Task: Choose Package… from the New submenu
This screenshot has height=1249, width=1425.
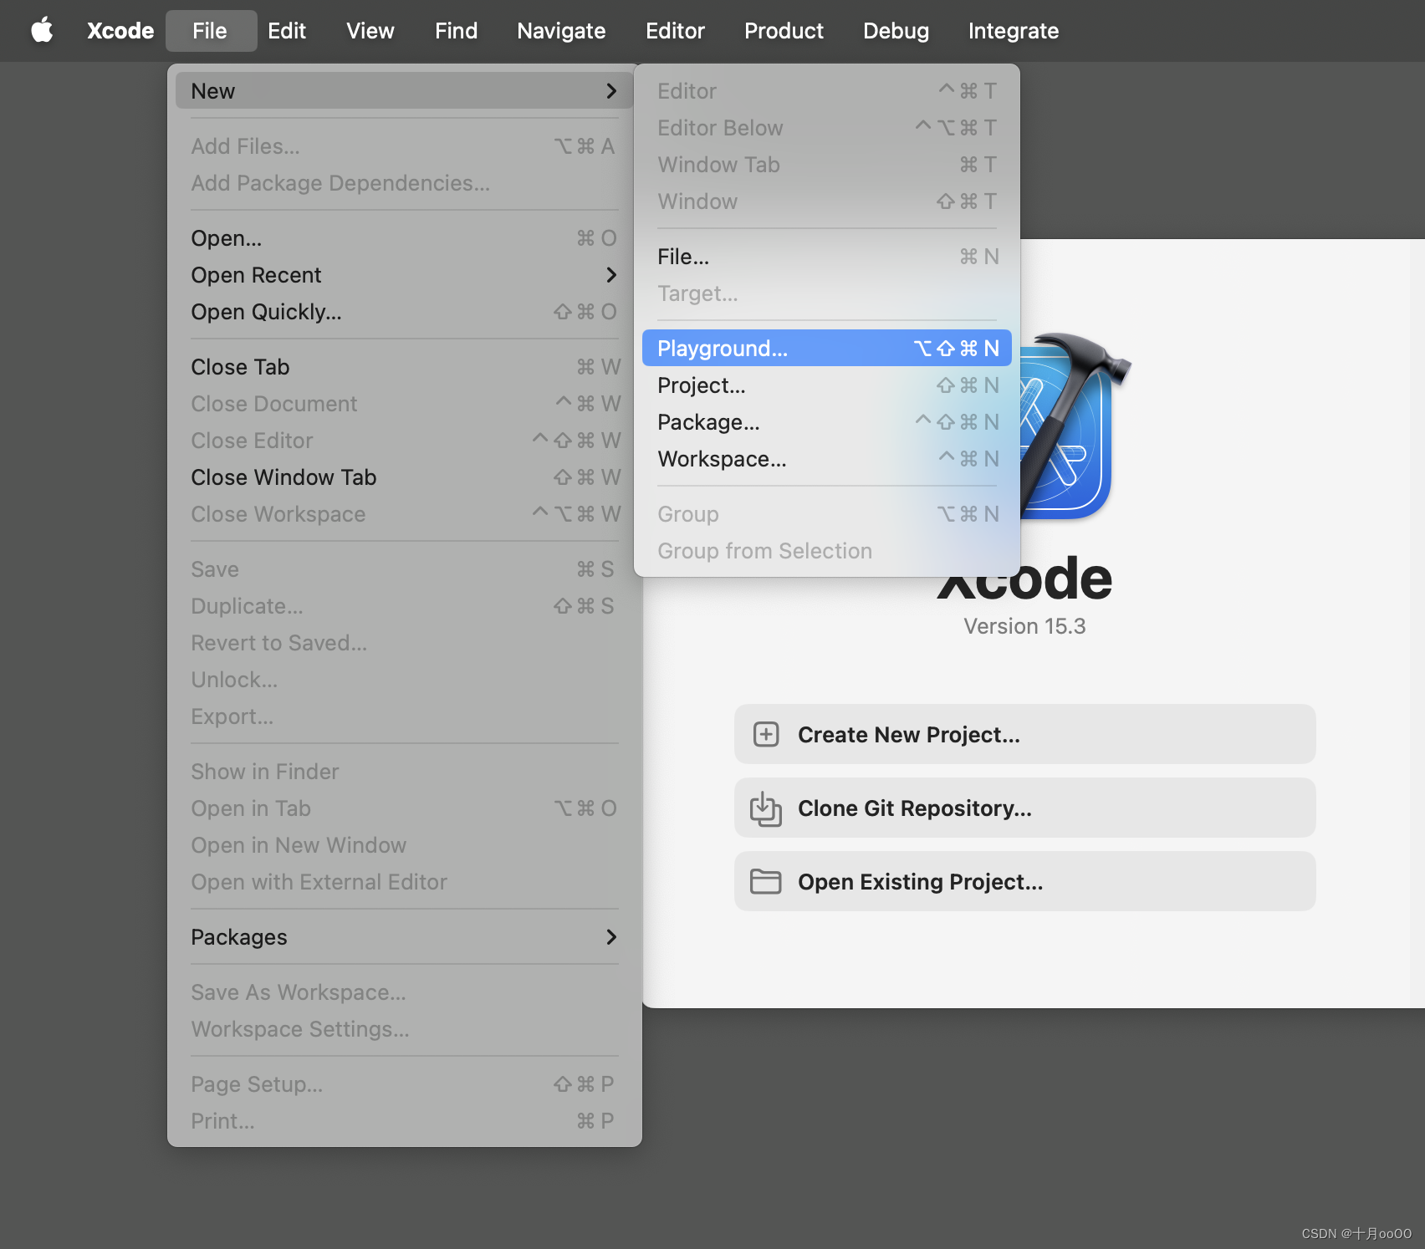Action: pyautogui.click(x=827, y=421)
